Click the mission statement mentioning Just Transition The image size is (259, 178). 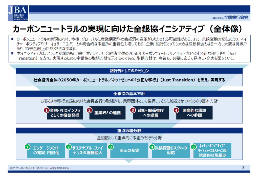pyautogui.click(x=129, y=80)
